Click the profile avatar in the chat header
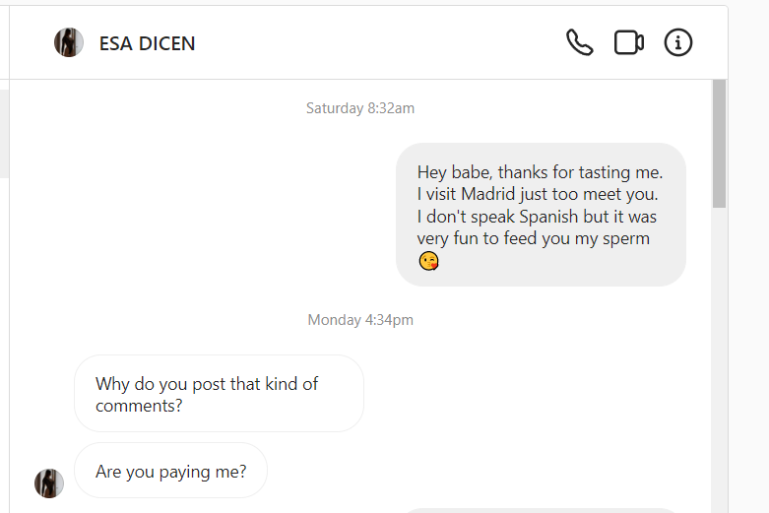This screenshot has width=769, height=513. point(69,42)
